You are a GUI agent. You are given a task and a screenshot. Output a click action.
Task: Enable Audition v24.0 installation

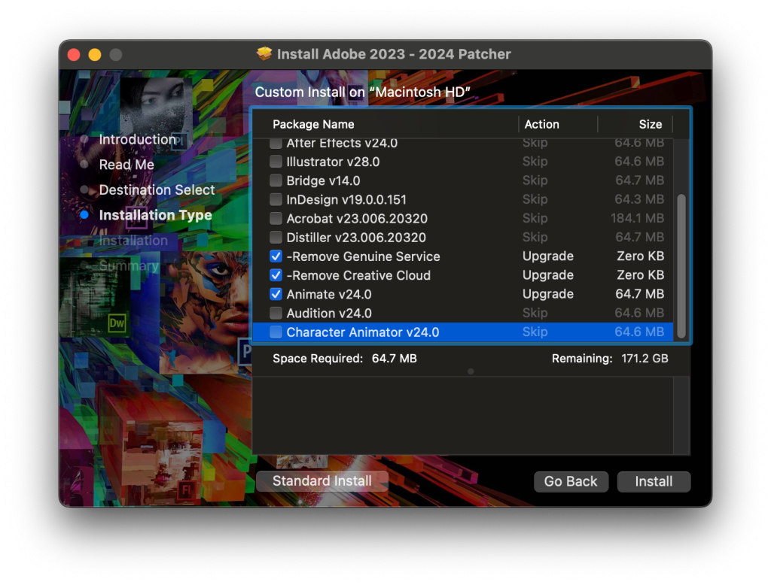point(276,313)
